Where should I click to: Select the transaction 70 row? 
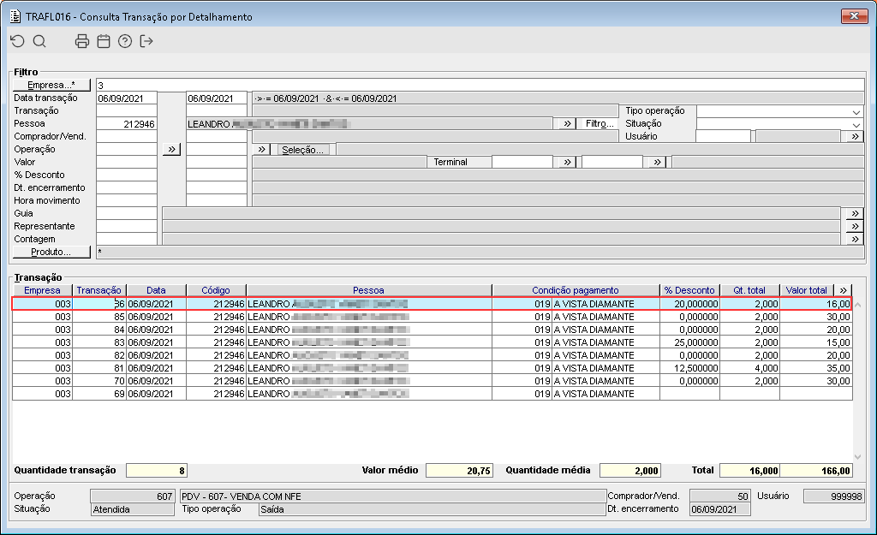tap(432, 381)
